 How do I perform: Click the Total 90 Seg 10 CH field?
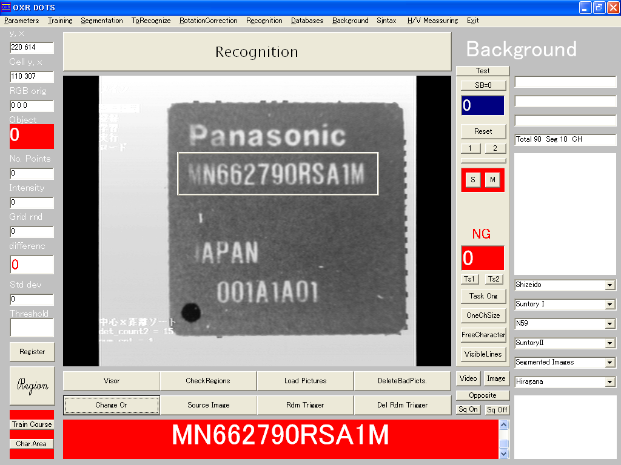click(566, 140)
